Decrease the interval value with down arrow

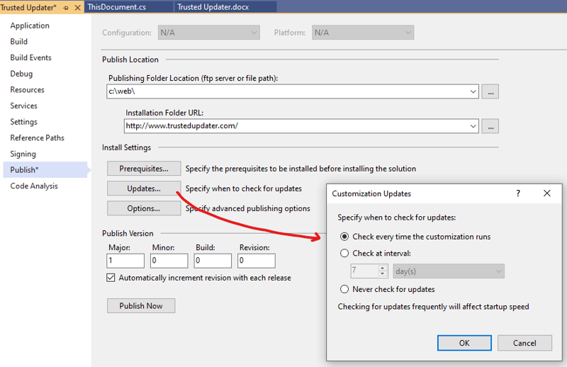tap(383, 274)
